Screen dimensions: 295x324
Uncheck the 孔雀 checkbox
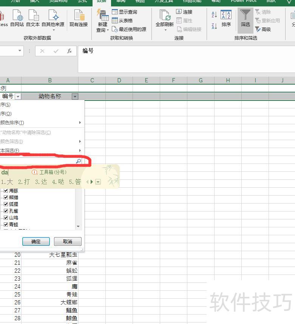coord(6,211)
